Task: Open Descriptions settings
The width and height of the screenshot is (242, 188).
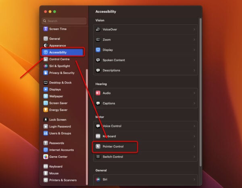Action: (145, 70)
